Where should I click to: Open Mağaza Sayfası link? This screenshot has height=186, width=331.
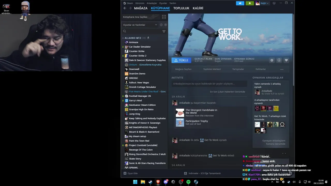pyautogui.click(x=183, y=69)
